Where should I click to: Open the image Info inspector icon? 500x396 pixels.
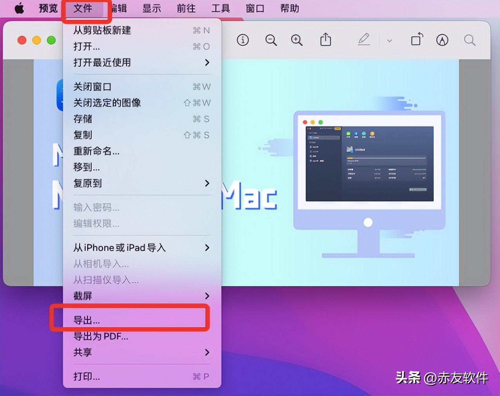(243, 40)
